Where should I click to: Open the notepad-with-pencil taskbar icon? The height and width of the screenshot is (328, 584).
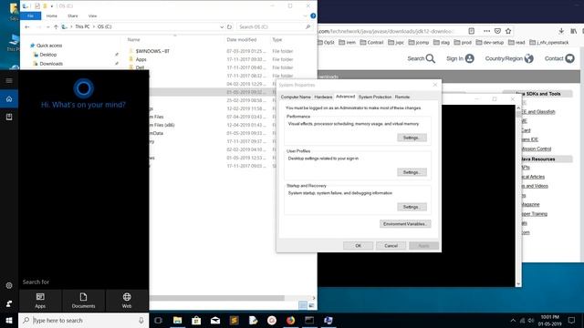[253, 320]
